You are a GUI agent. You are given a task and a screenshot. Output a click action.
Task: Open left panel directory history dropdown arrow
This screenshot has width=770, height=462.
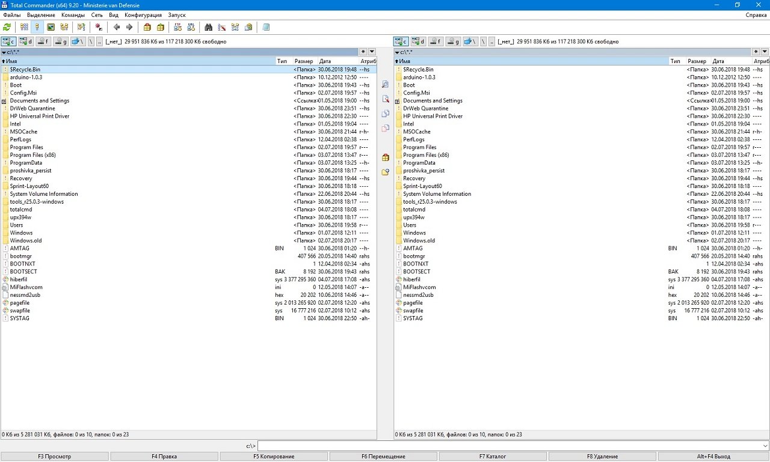(x=372, y=52)
